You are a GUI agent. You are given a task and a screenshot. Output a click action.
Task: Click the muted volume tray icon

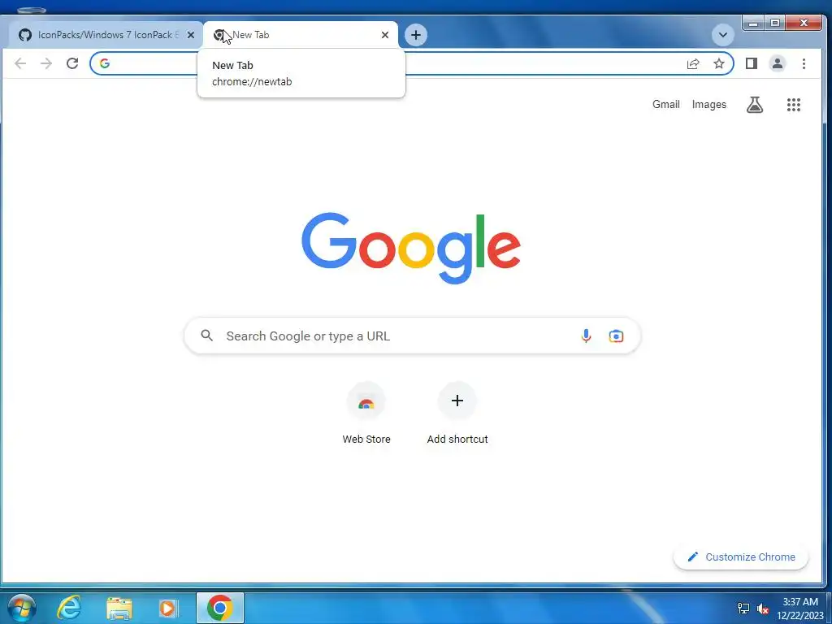click(x=763, y=608)
